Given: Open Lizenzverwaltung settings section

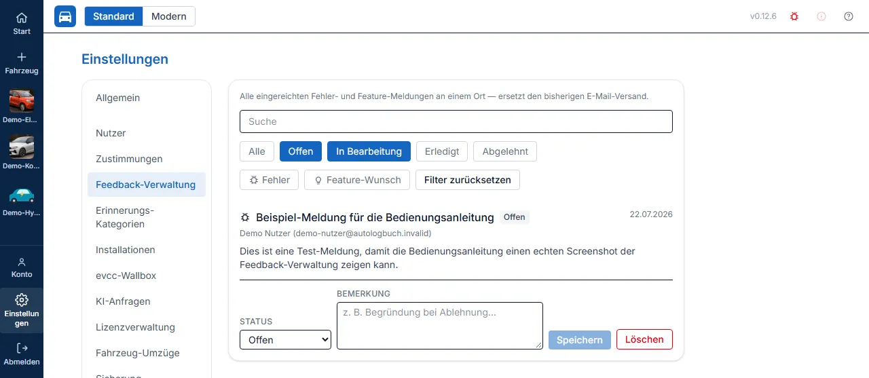Looking at the screenshot, I should coord(147,327).
